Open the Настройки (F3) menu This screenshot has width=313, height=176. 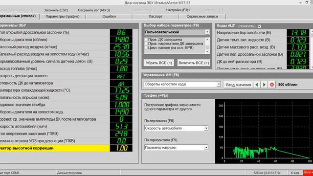pyautogui.click(x=178, y=10)
